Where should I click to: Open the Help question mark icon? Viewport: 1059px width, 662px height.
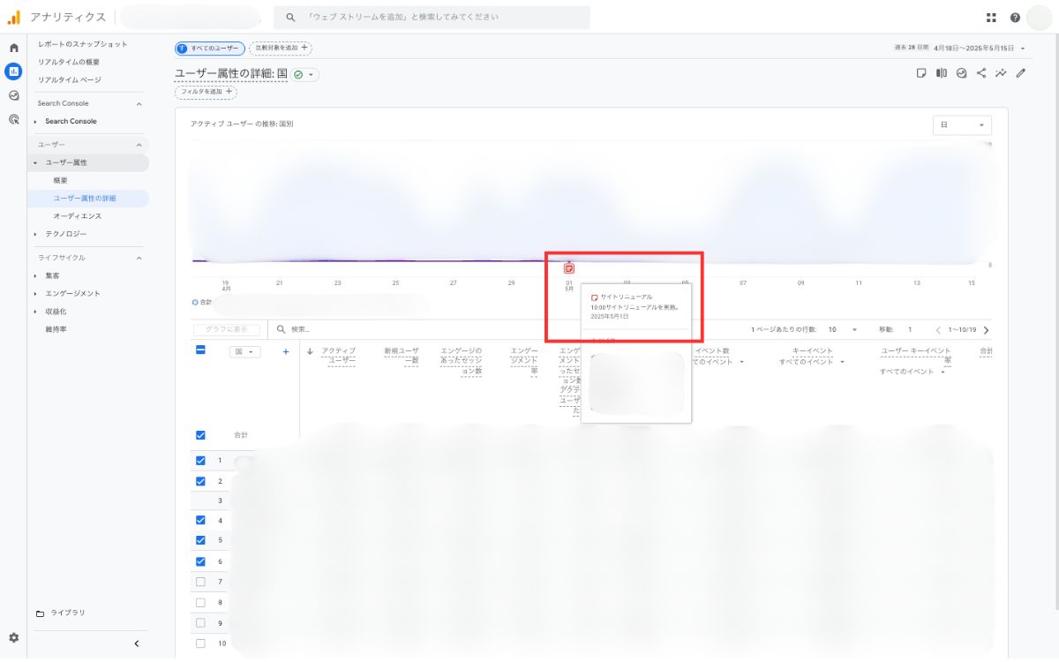(1016, 17)
